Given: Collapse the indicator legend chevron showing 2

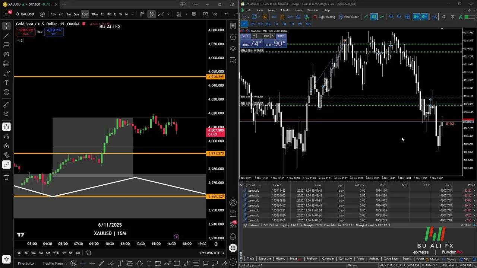Looking at the screenshot, I should tap(20, 40).
